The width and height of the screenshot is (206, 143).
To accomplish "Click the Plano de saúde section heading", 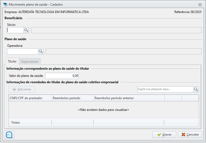I will tap(15, 39).
